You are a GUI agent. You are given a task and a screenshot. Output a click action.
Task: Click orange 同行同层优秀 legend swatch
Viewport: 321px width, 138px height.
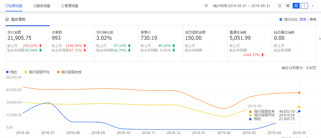[58, 72]
